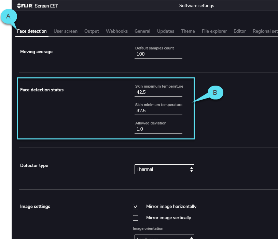
Task: Click the Skin maximum temperature field
Action: click(158, 92)
